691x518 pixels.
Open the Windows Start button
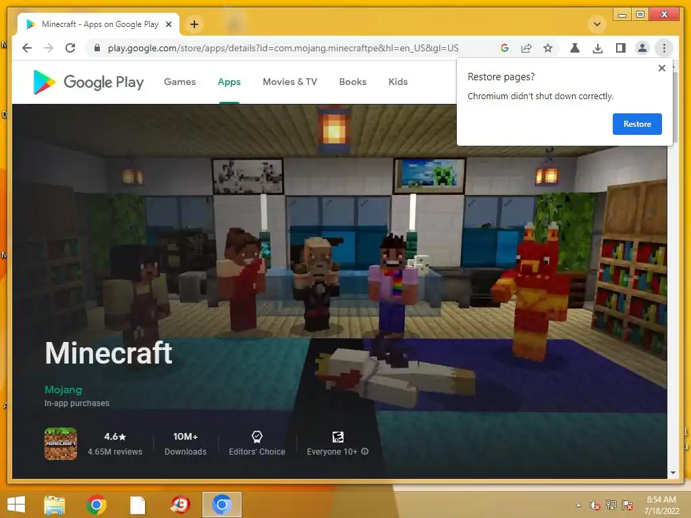(x=16, y=505)
